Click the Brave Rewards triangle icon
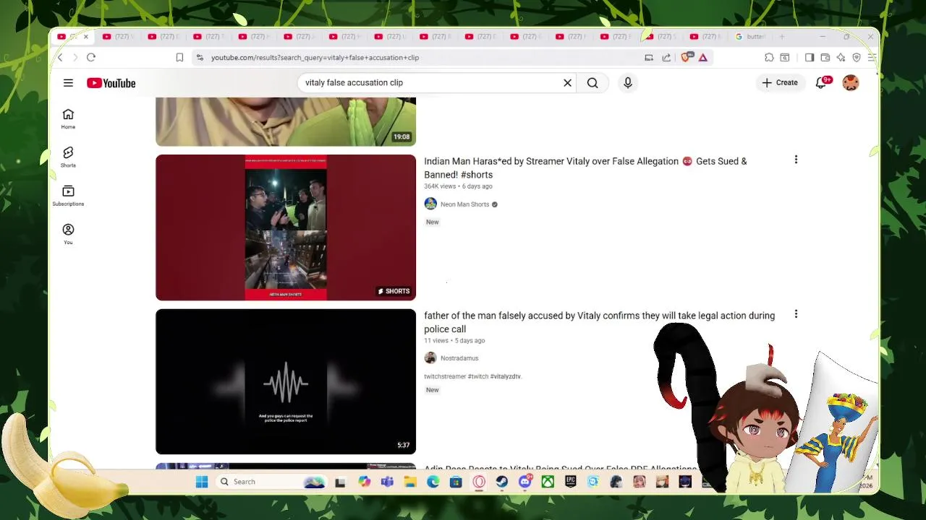Viewport: 926px width, 520px height. (x=703, y=58)
